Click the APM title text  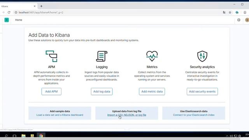[x=51, y=67]
